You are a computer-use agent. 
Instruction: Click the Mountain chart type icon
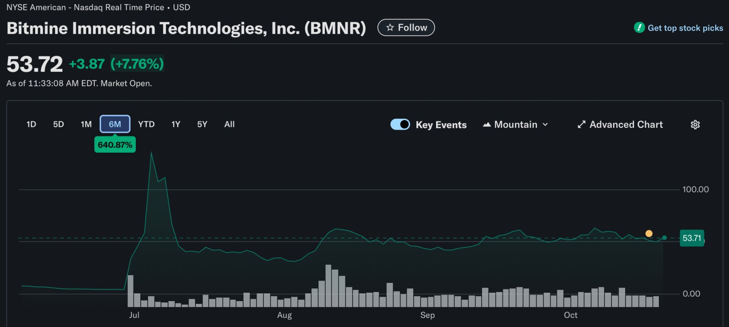487,125
